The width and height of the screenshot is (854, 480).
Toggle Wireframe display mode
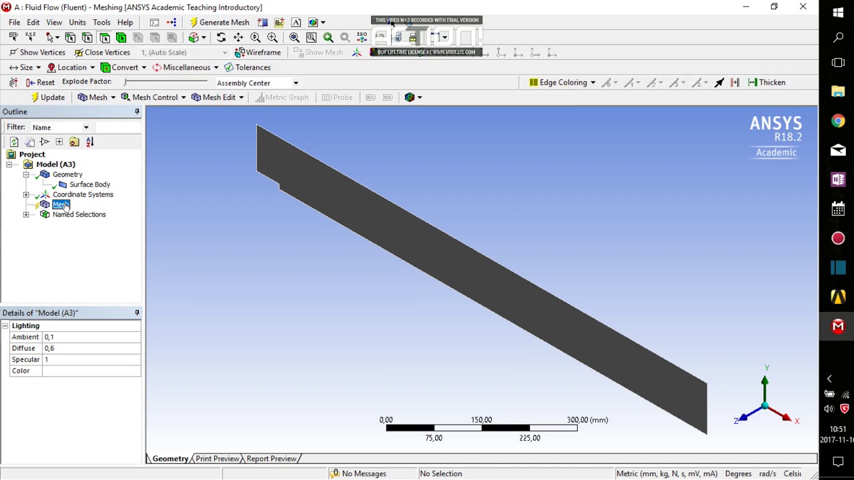[x=258, y=53]
